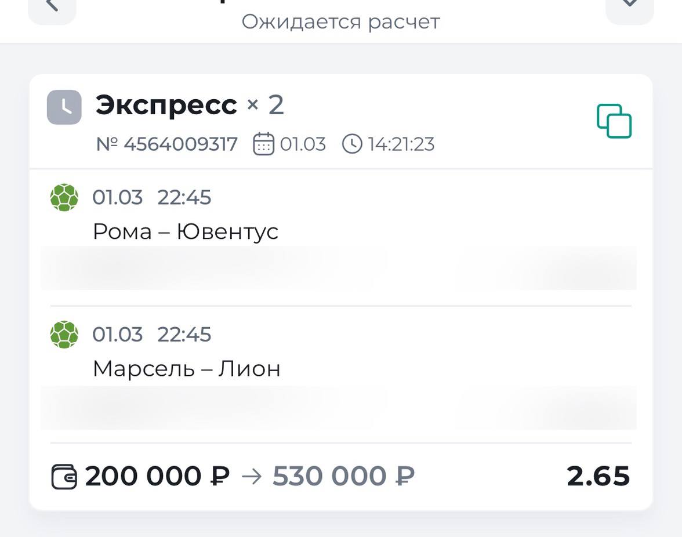This screenshot has width=682, height=537.
Task: Click the clock icon beside 14:21:23
Action: 352,144
